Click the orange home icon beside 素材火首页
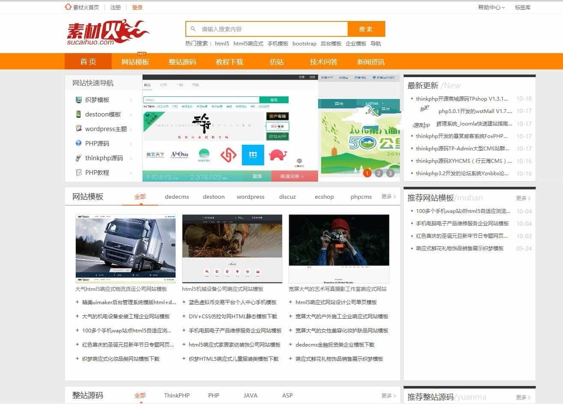The width and height of the screenshot is (563, 404). click(x=68, y=7)
